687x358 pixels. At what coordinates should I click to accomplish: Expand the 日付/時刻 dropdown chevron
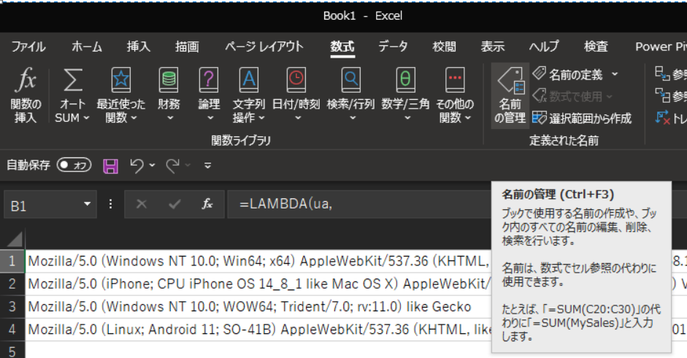(x=298, y=117)
